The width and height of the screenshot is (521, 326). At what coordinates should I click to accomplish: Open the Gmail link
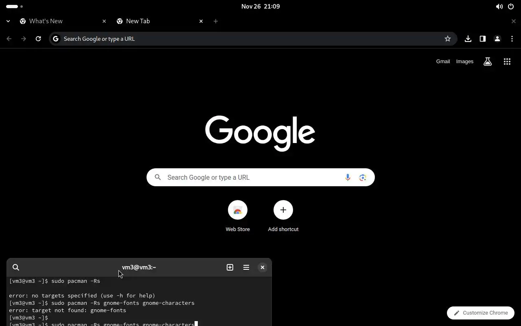pos(443,62)
